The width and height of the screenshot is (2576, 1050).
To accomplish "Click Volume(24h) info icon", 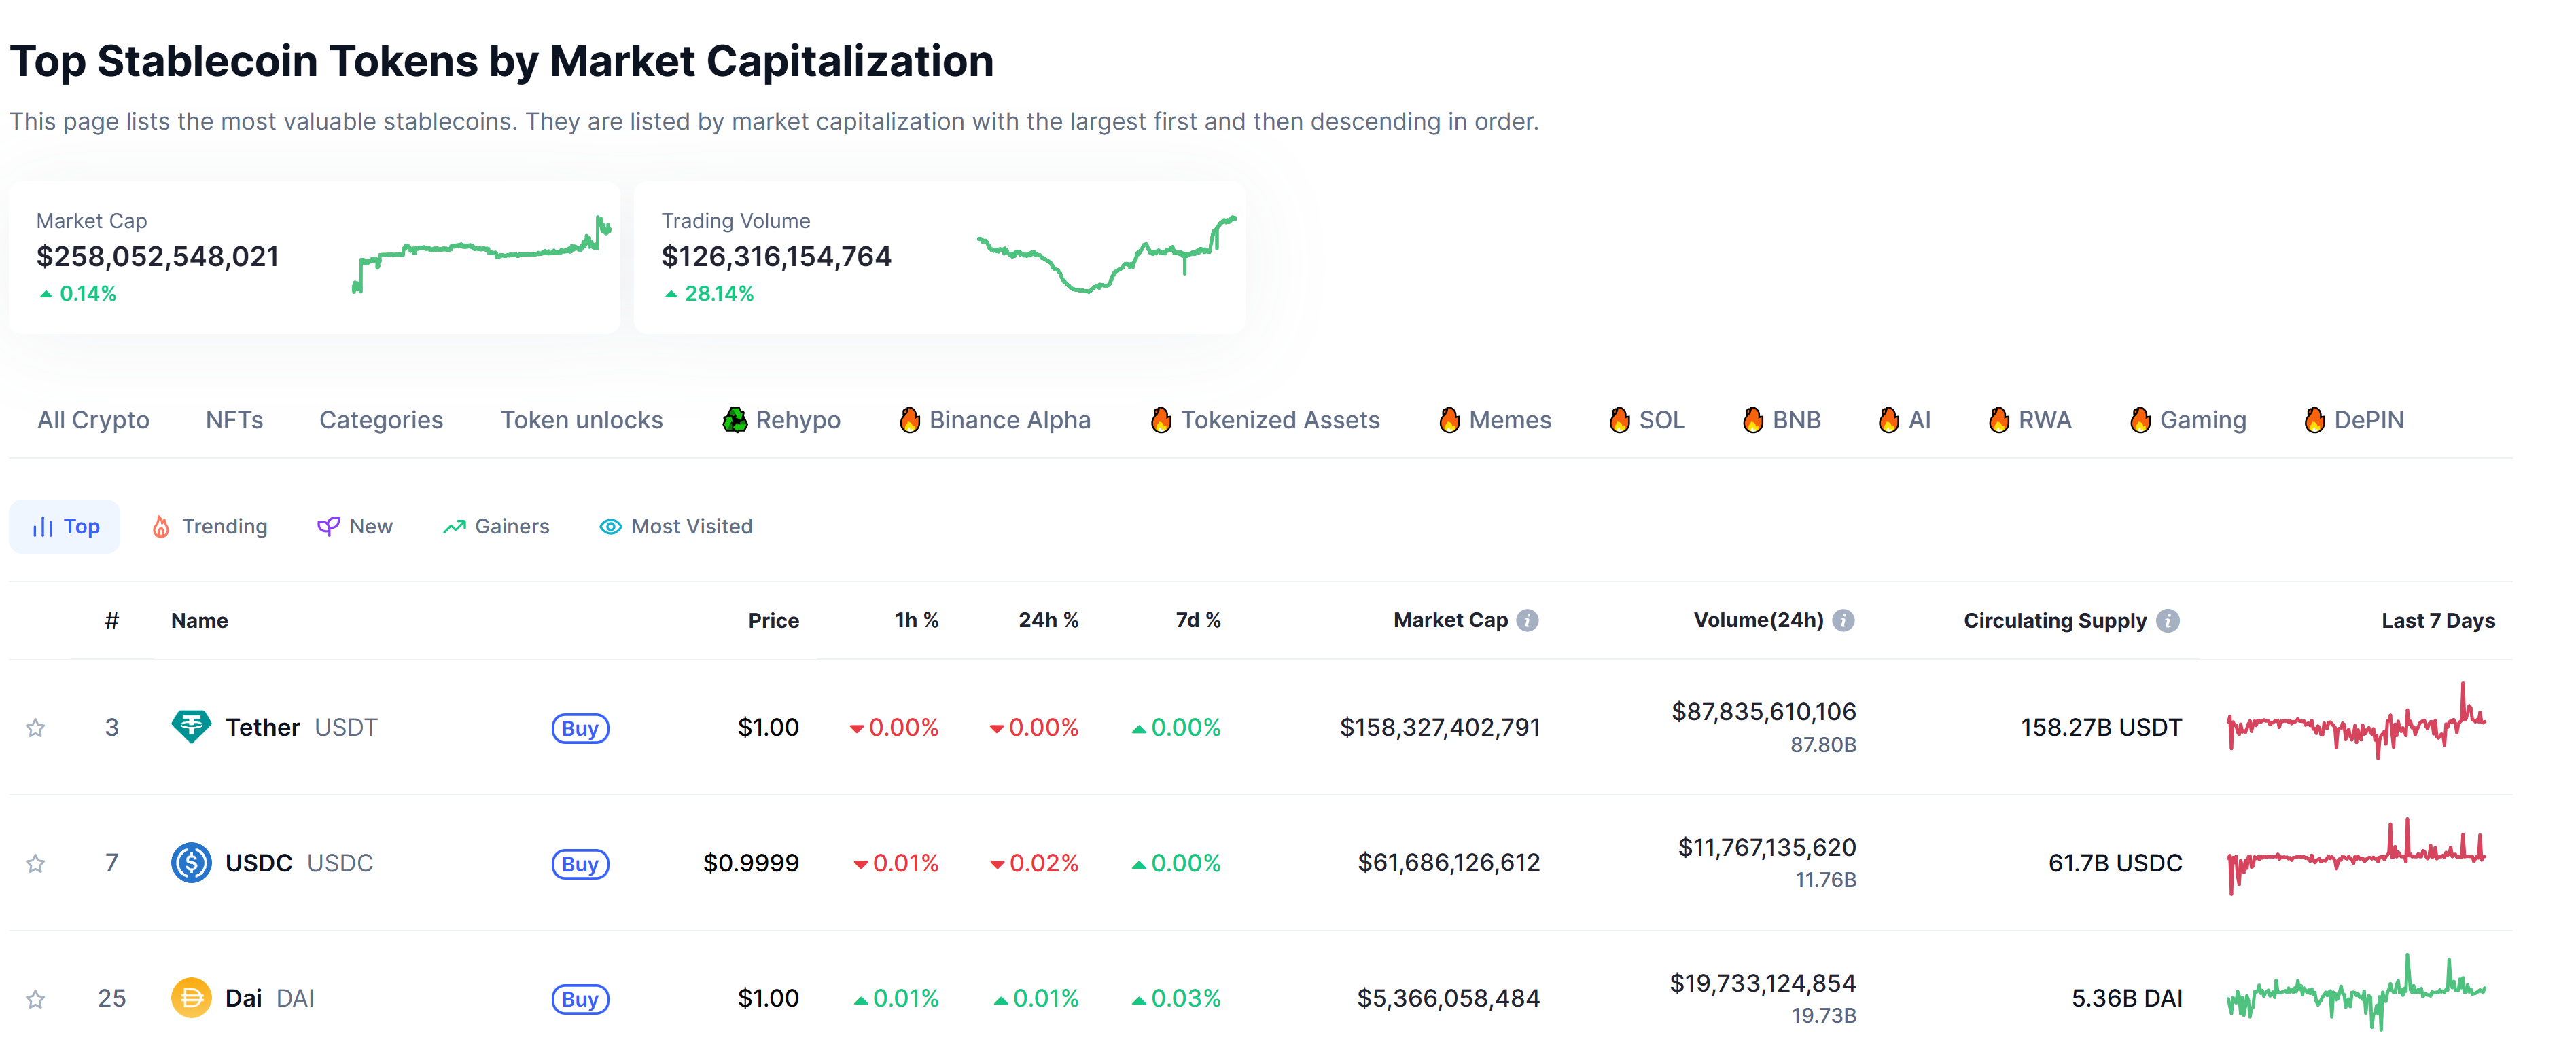I will click(1843, 620).
